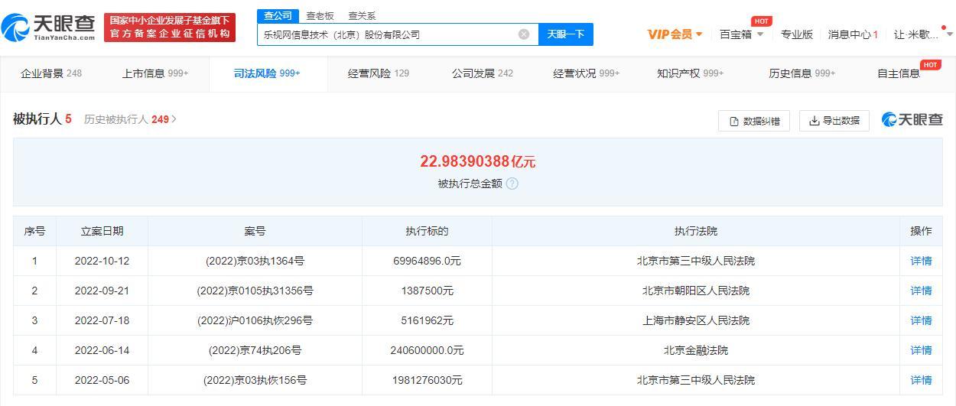Viewport: 956px width, 406px height.
Task: Open the 天眼查 watermark logo near export
Action: (x=912, y=119)
